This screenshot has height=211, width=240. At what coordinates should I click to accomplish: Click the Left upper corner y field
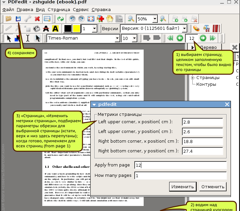(x=202, y=132)
